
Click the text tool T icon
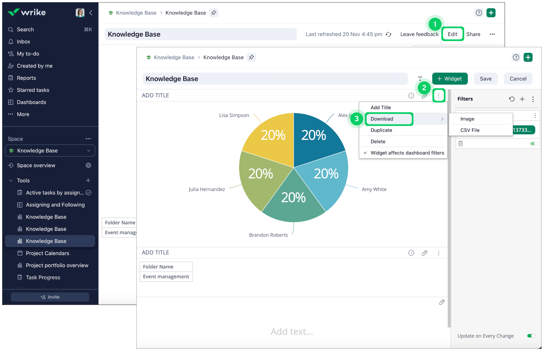coord(420,79)
